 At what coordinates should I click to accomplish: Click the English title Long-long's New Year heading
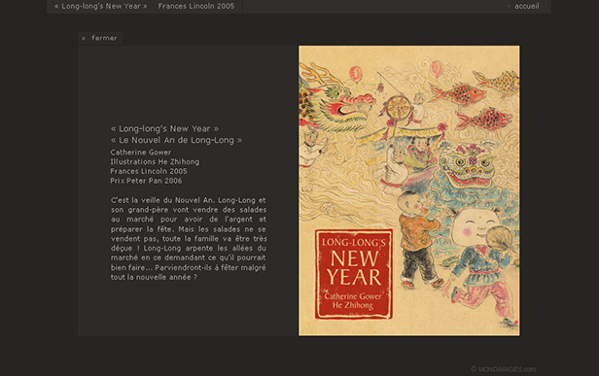pyautogui.click(x=164, y=128)
